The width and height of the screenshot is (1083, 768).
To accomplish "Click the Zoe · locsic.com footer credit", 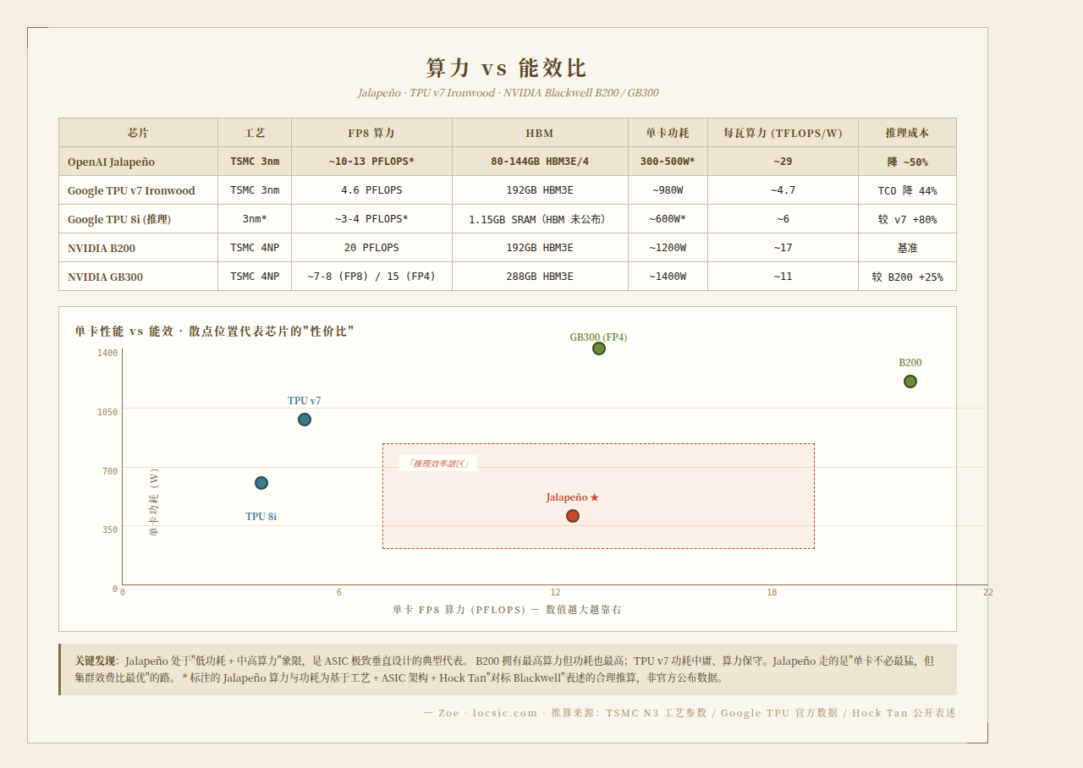I will coord(690,713).
